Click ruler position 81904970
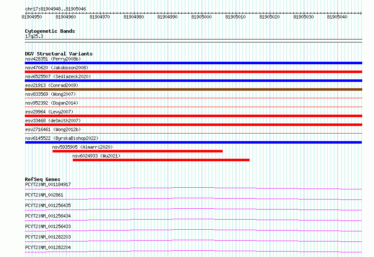Screen dimensions: 374x257 [100, 17]
